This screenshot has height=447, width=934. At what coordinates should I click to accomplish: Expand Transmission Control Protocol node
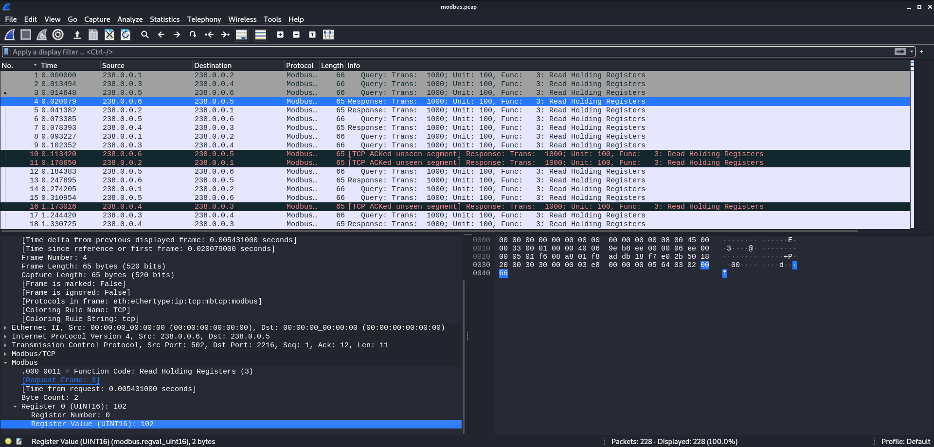[x=5, y=345]
